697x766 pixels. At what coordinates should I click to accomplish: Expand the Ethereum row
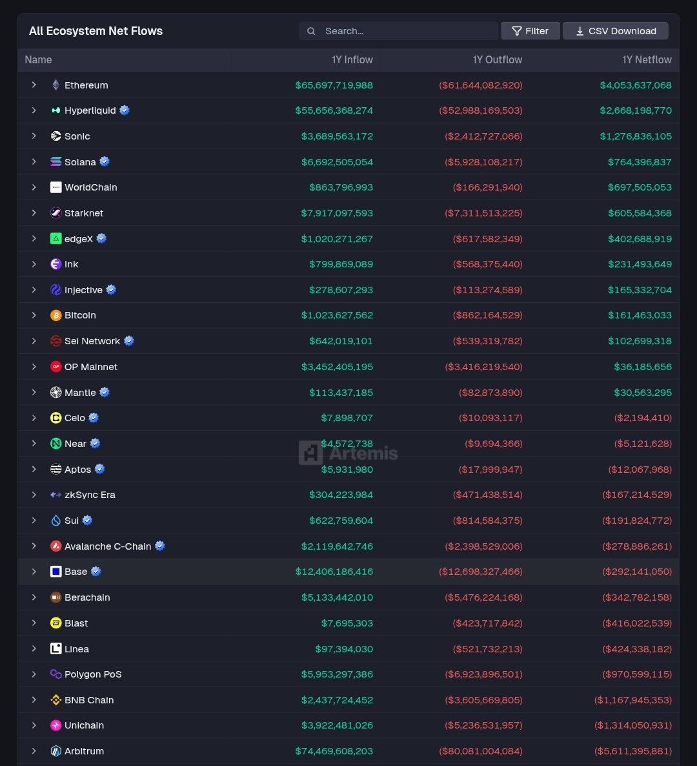(34, 85)
